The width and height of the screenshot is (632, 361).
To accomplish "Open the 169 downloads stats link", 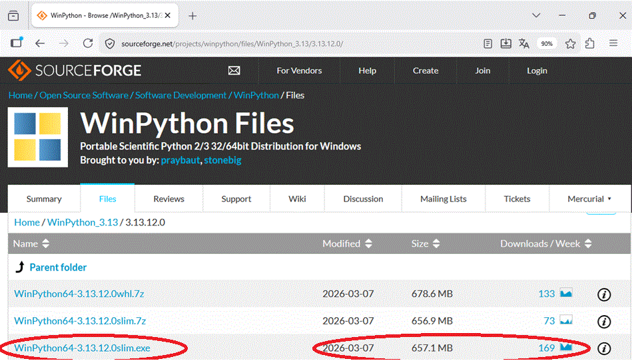I will [x=547, y=348].
